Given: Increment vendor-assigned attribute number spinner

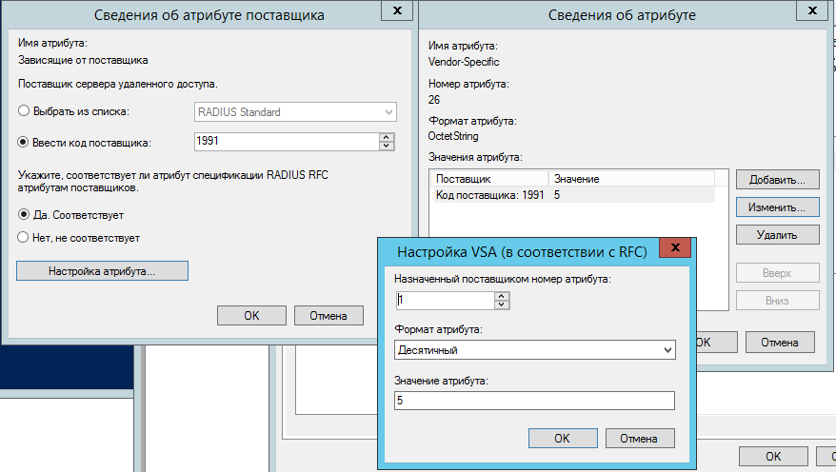Looking at the screenshot, I should click(502, 296).
